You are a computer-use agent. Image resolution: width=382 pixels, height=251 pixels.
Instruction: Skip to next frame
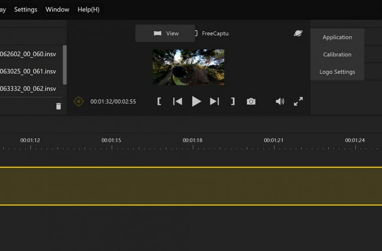click(214, 101)
